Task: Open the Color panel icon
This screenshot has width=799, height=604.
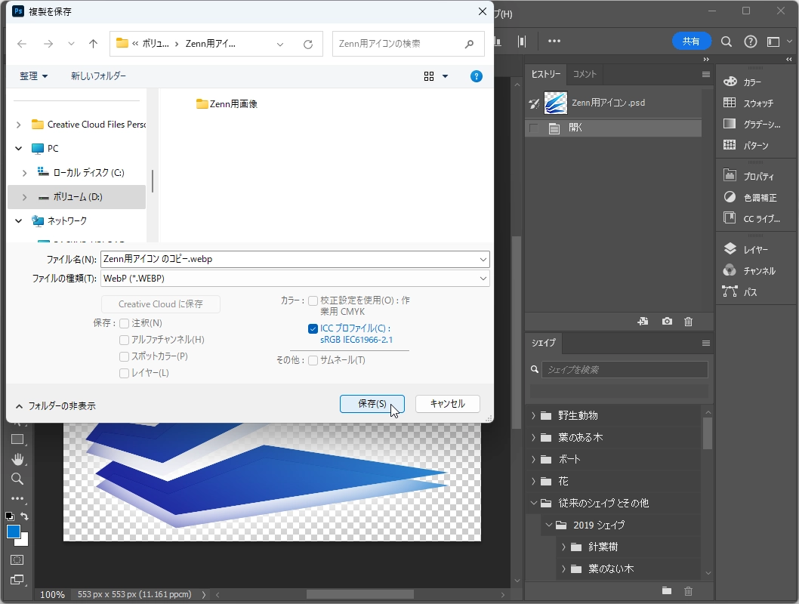Action: coord(730,82)
